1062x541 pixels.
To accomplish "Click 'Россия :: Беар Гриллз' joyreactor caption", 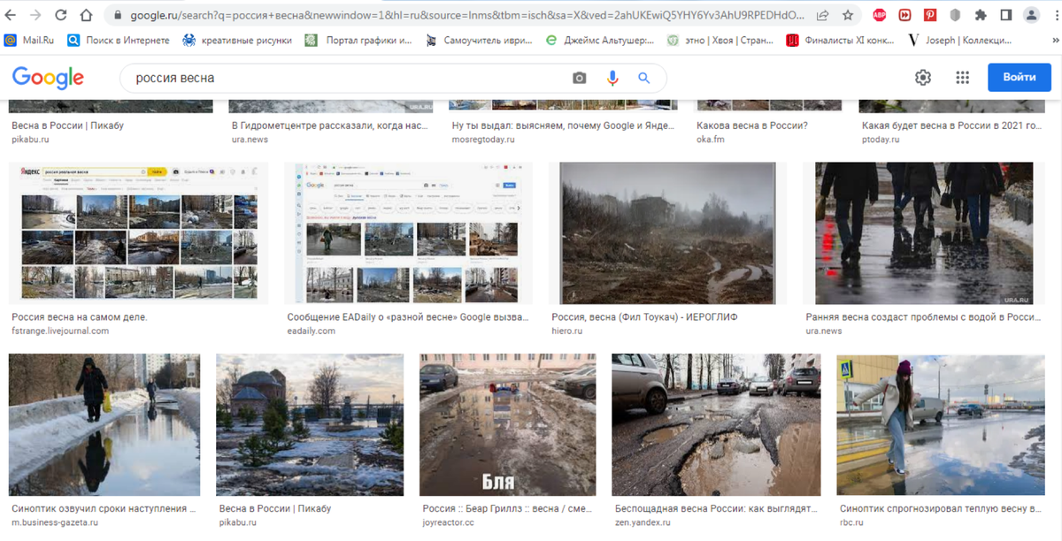I will [x=508, y=509].
